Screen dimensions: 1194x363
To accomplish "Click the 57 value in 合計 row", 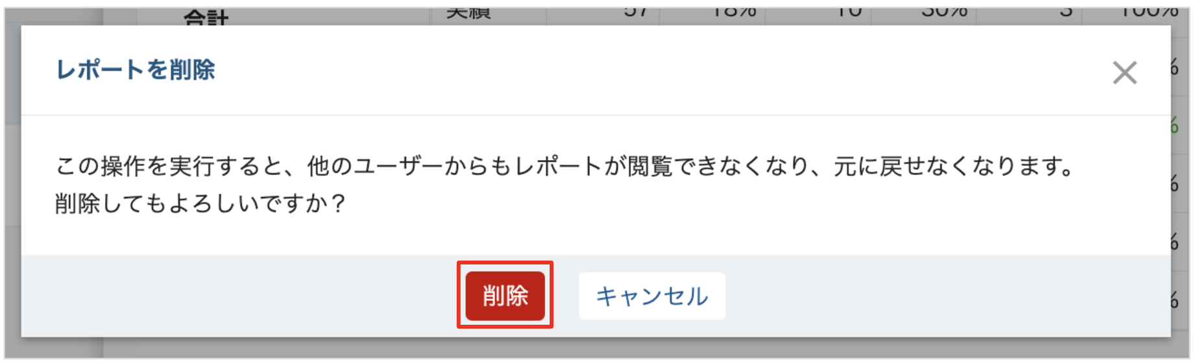I will pos(635,12).
